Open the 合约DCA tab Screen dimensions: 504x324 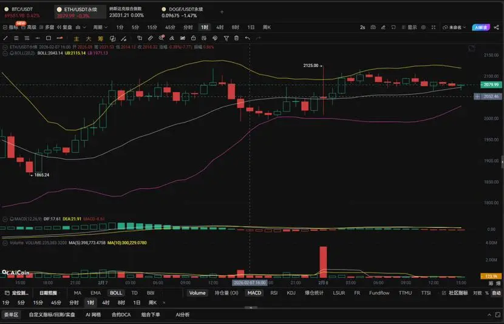click(x=121, y=315)
